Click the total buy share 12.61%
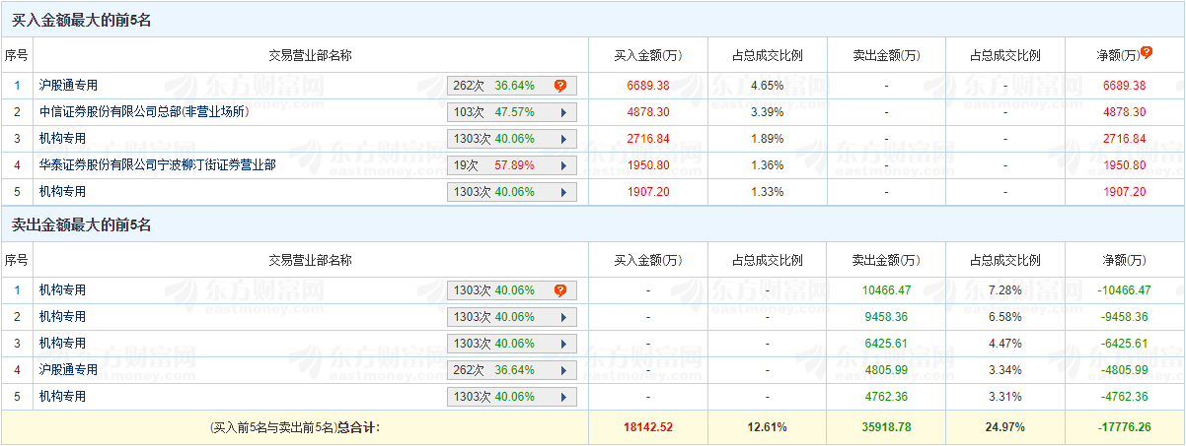Image resolution: width=1186 pixels, height=446 pixels. 767,428
